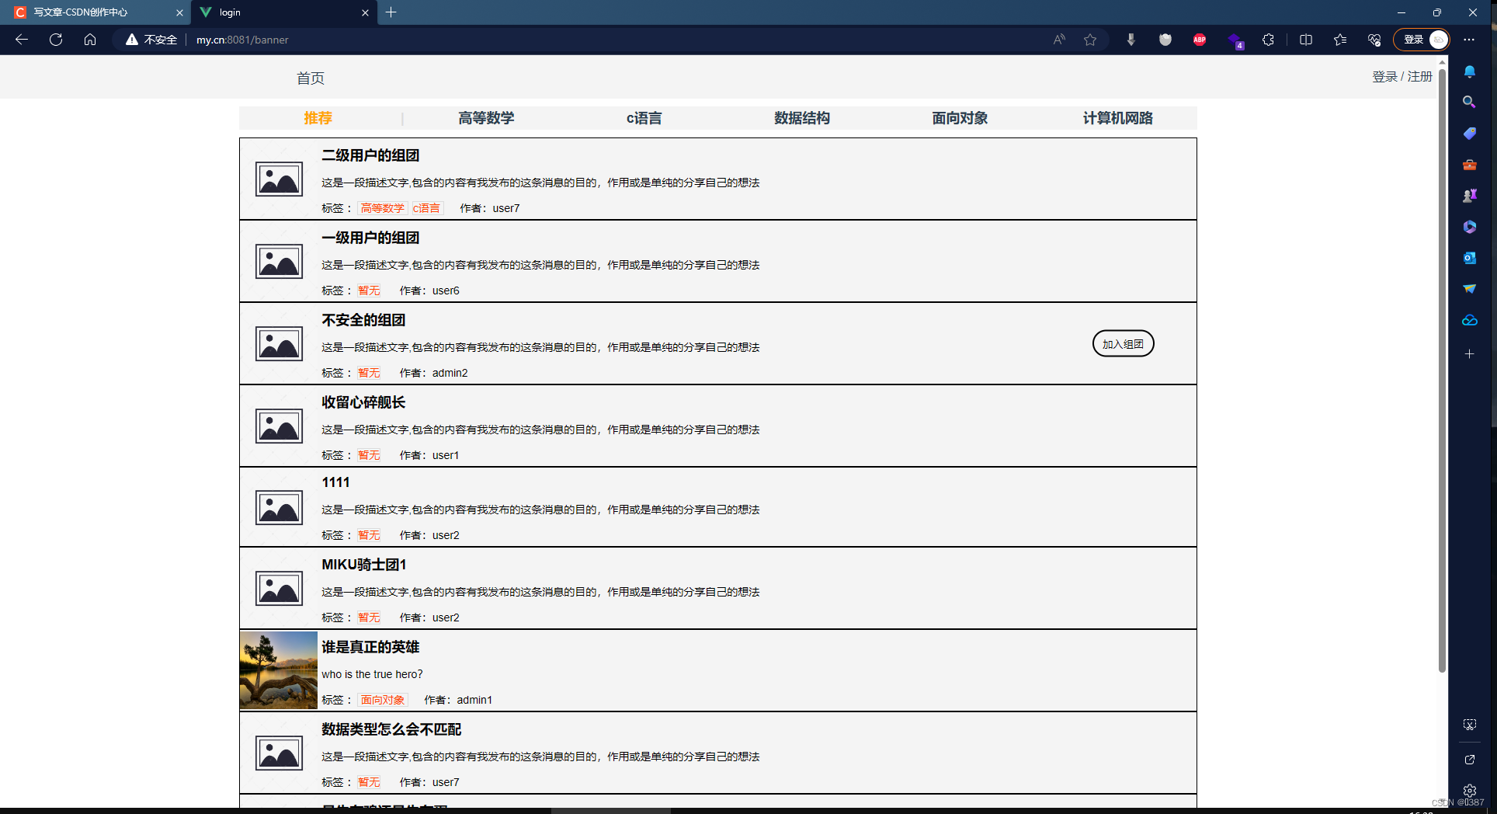This screenshot has height=814, width=1497.
Task: Click the 加入组团 button
Action: click(1123, 344)
